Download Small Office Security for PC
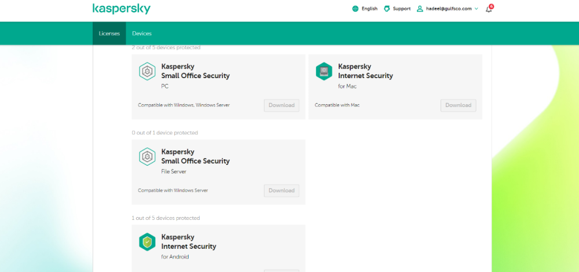Image resolution: width=579 pixels, height=272 pixels. pyautogui.click(x=281, y=105)
